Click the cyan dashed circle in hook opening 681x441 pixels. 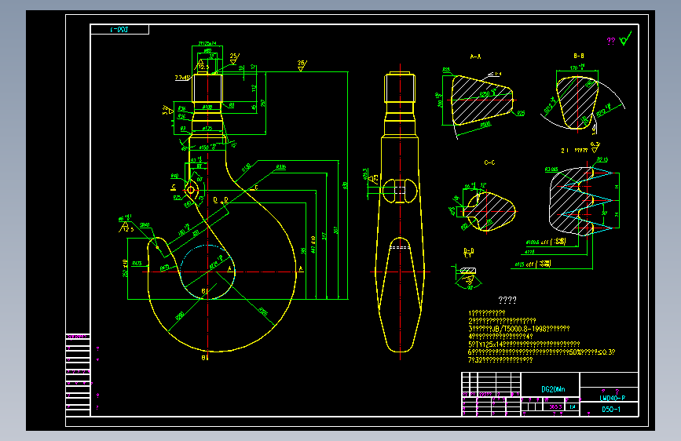pos(207,272)
